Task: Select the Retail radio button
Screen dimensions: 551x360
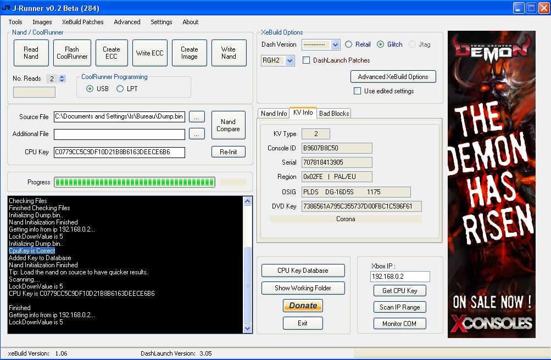Action: pos(349,44)
